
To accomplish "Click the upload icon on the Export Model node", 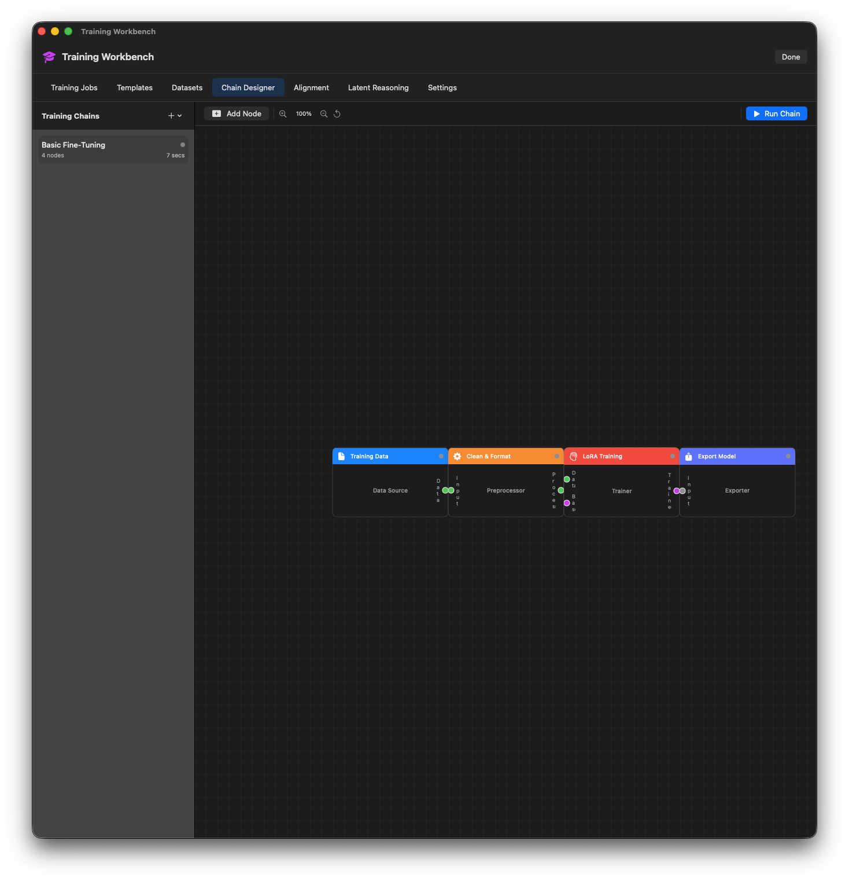I will pyautogui.click(x=688, y=456).
